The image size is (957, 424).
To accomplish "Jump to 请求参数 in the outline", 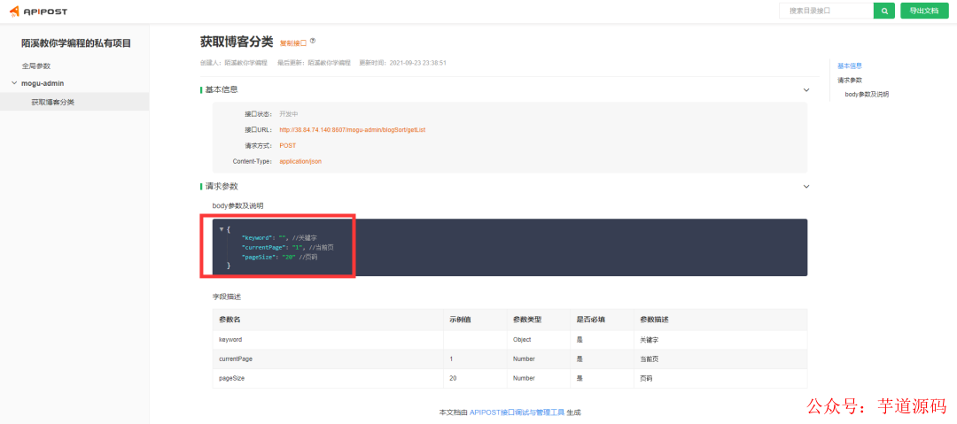I will coord(849,80).
